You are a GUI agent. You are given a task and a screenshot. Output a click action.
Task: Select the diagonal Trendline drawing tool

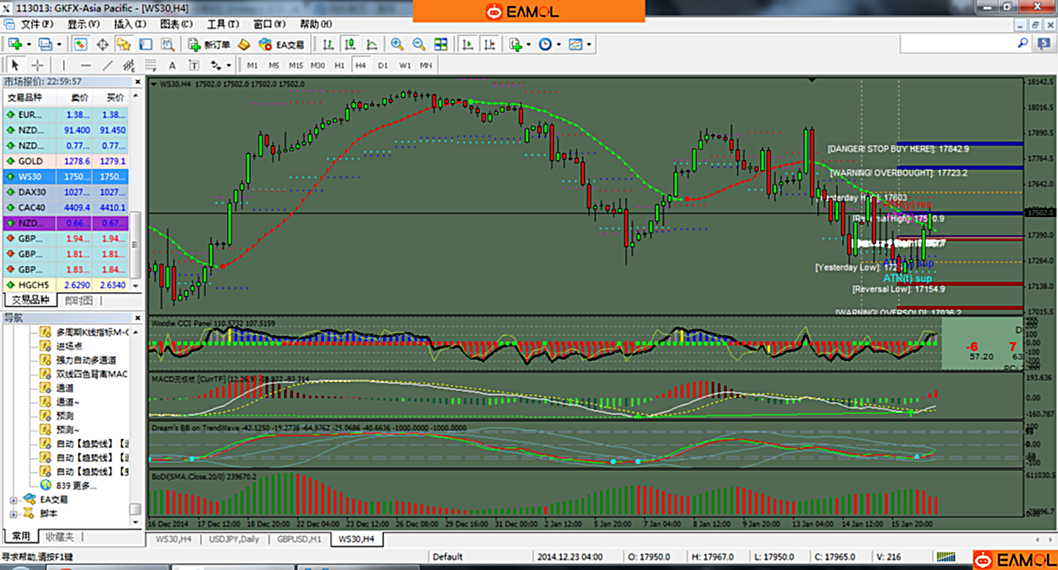108,66
